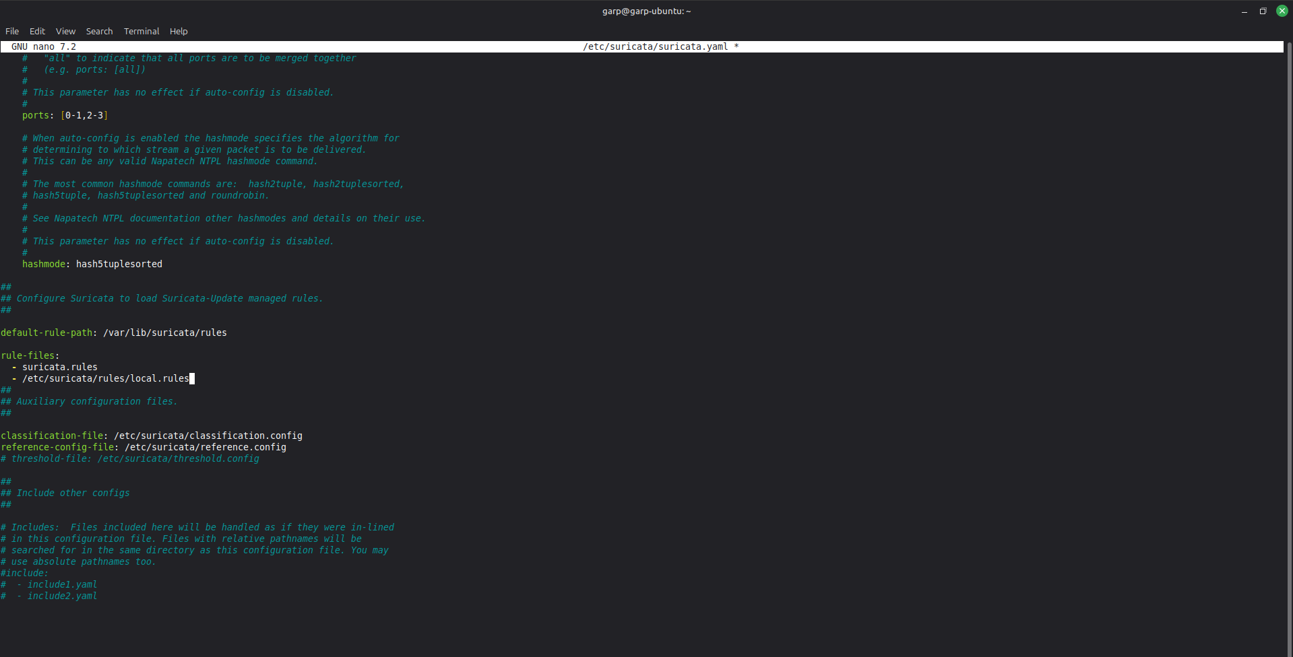
Task: Open the Search menu
Action: [99, 32]
